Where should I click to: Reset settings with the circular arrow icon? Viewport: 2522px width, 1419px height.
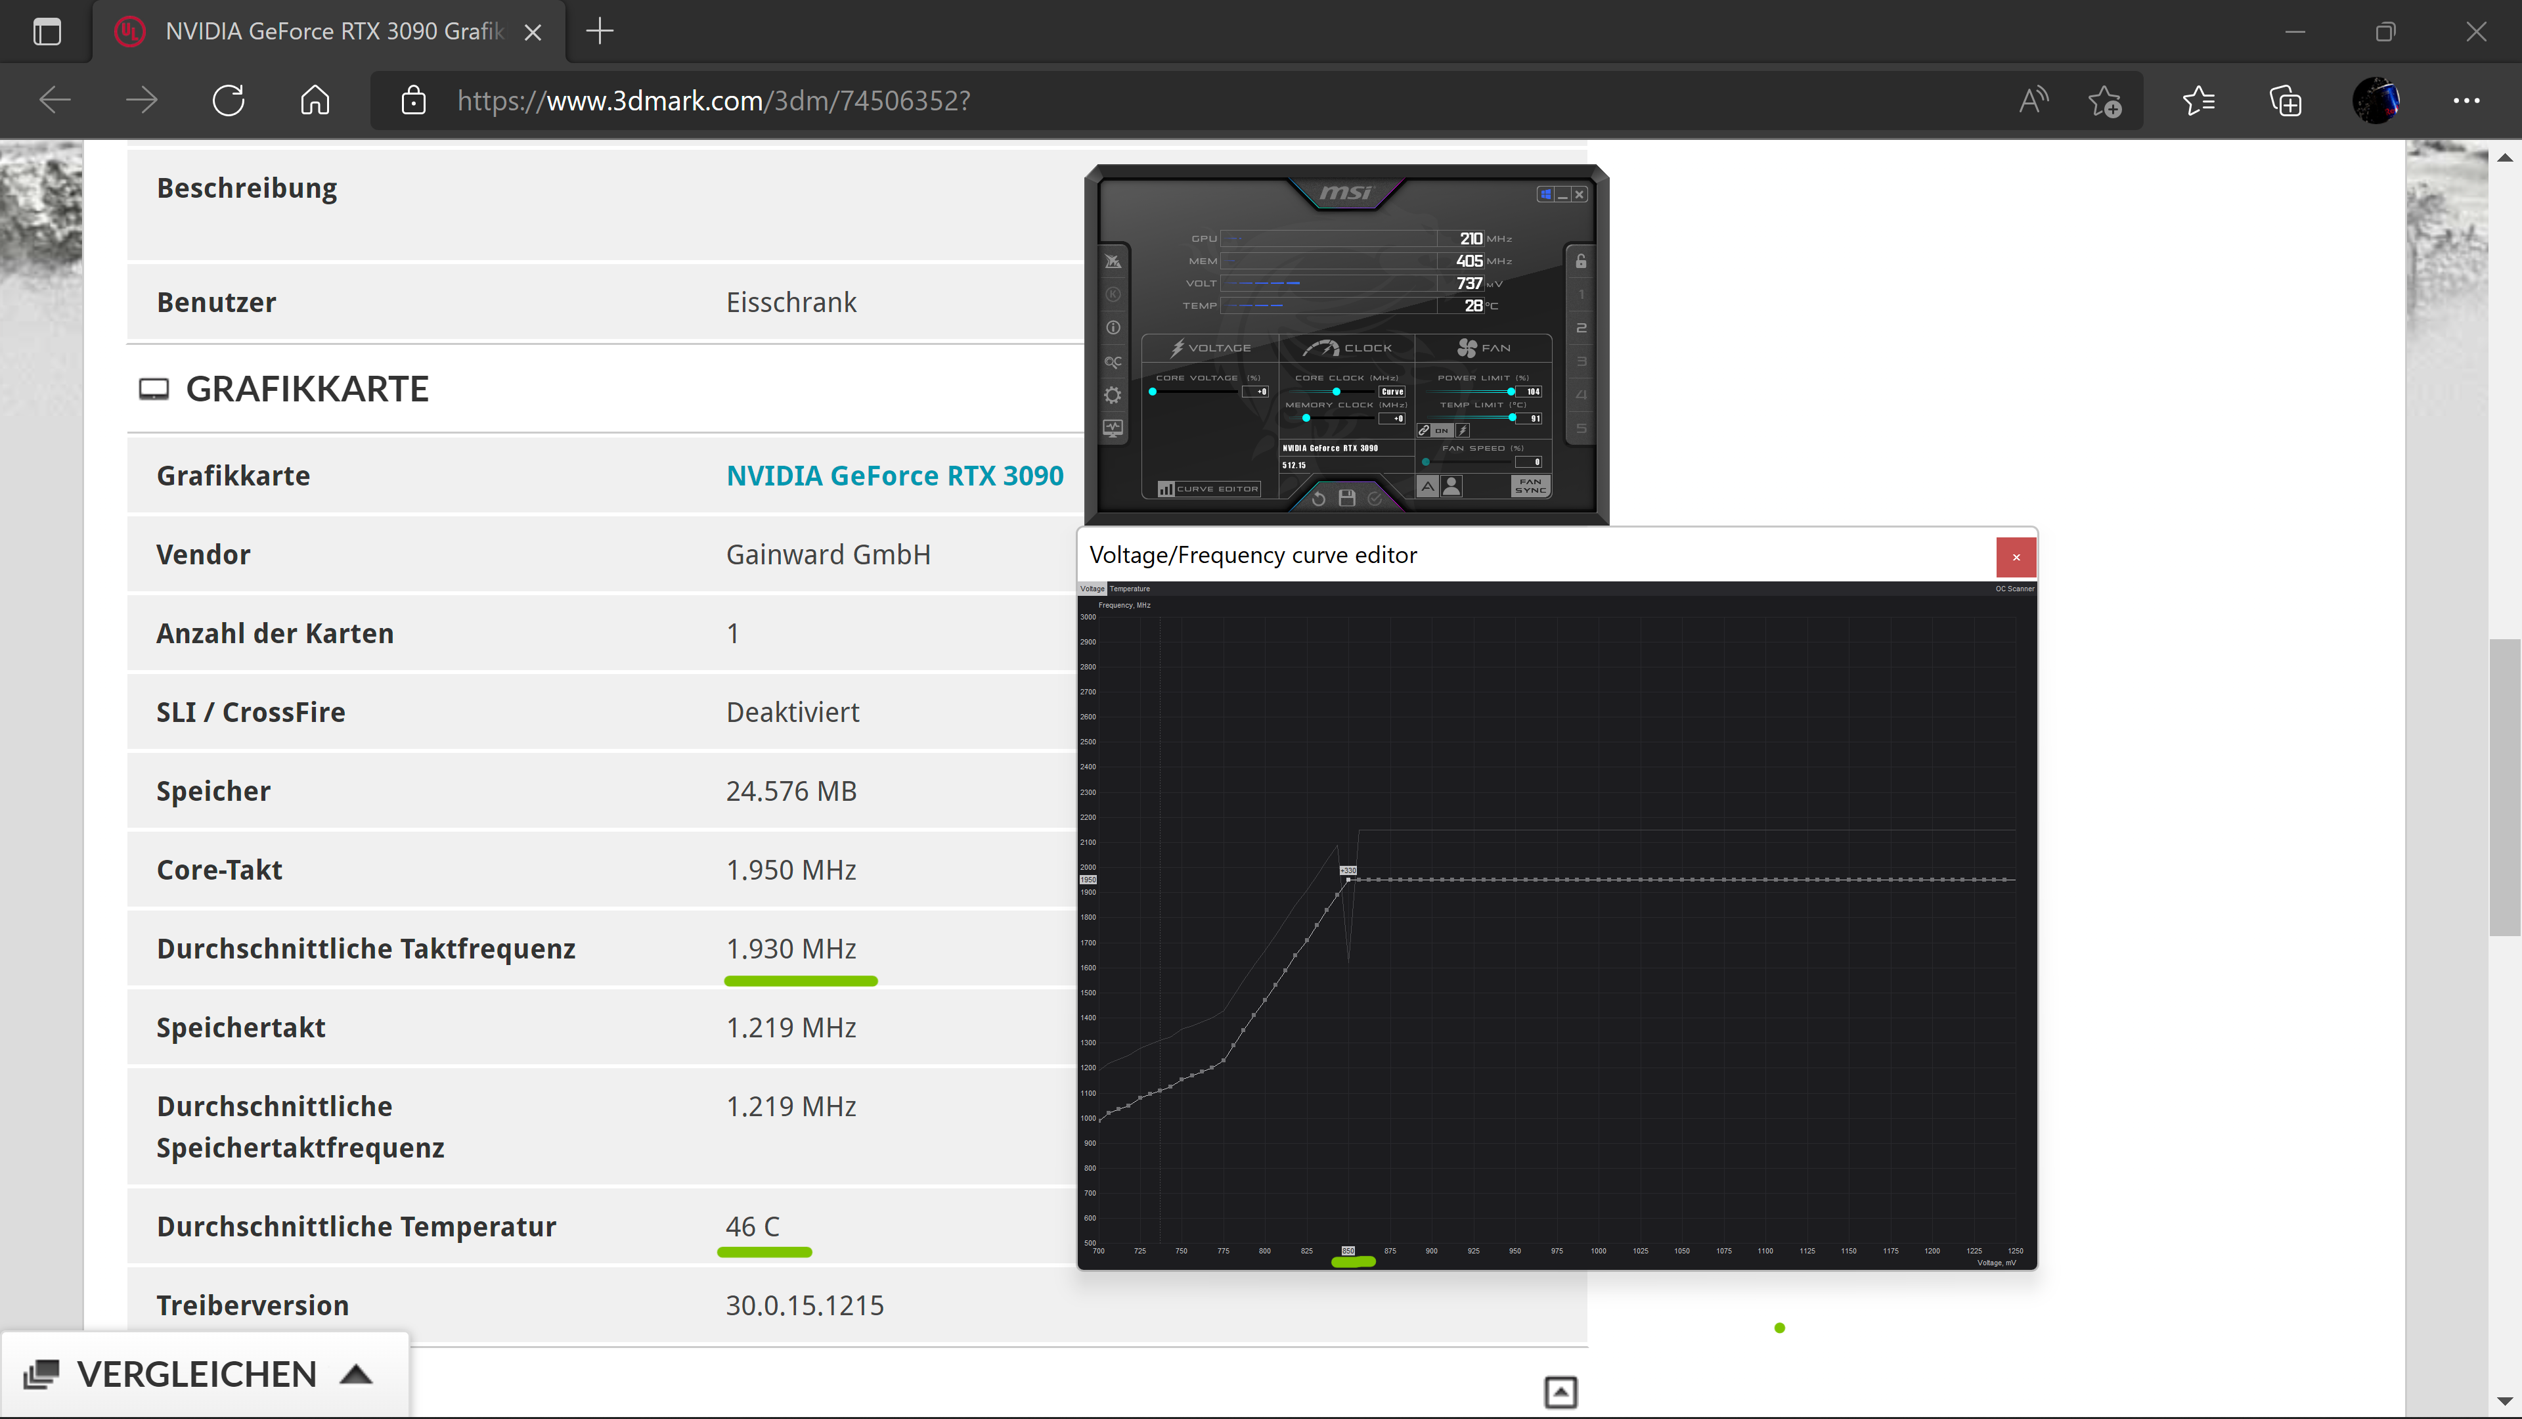1319,499
